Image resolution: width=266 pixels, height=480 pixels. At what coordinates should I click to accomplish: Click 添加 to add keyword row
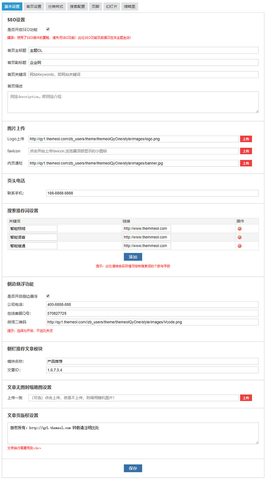click(x=133, y=257)
